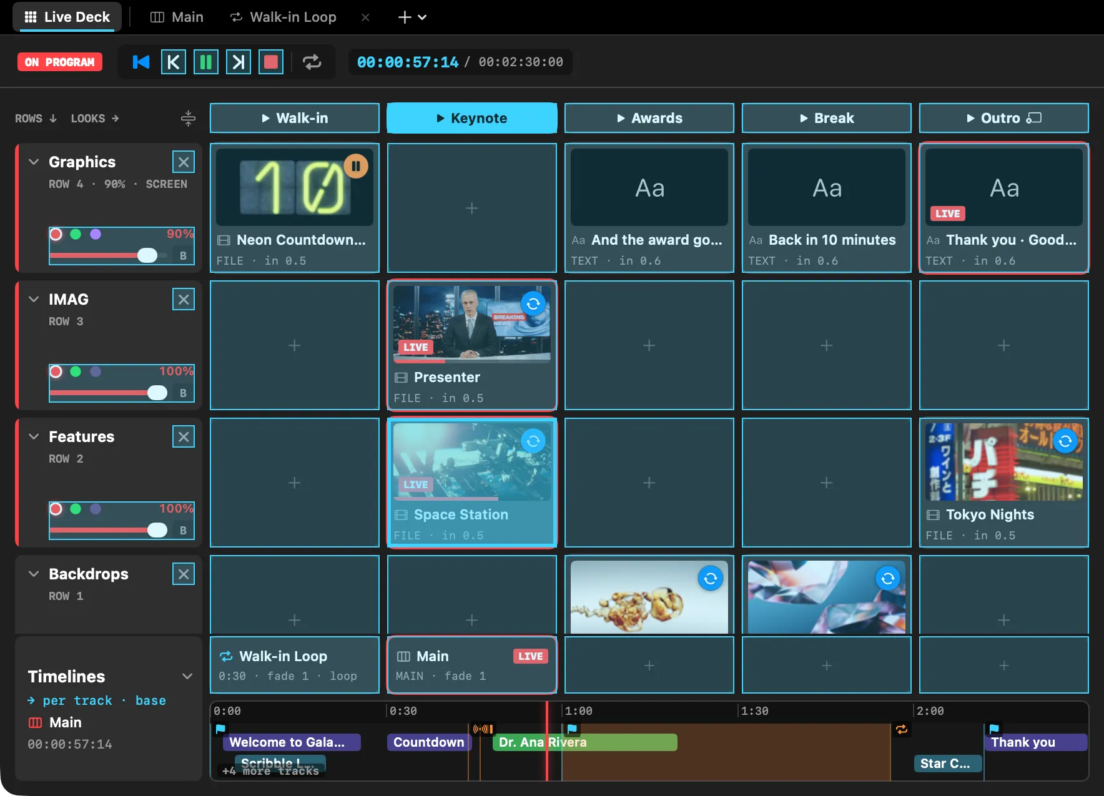Toggle red channel dot in Graphics row
Screen dimensions: 1104x796
(x=56, y=234)
